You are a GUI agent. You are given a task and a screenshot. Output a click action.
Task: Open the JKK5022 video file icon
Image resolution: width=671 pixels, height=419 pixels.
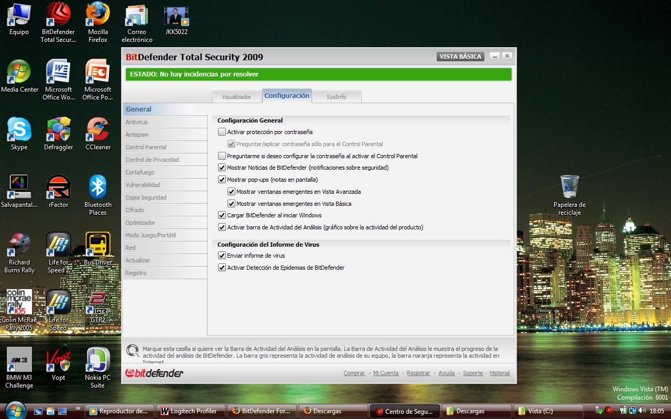click(x=176, y=21)
